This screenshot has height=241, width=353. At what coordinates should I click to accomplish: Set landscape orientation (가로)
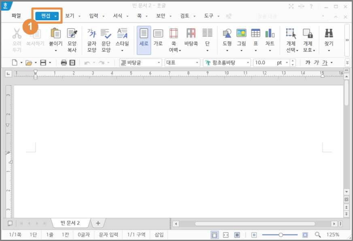pyautogui.click(x=158, y=33)
